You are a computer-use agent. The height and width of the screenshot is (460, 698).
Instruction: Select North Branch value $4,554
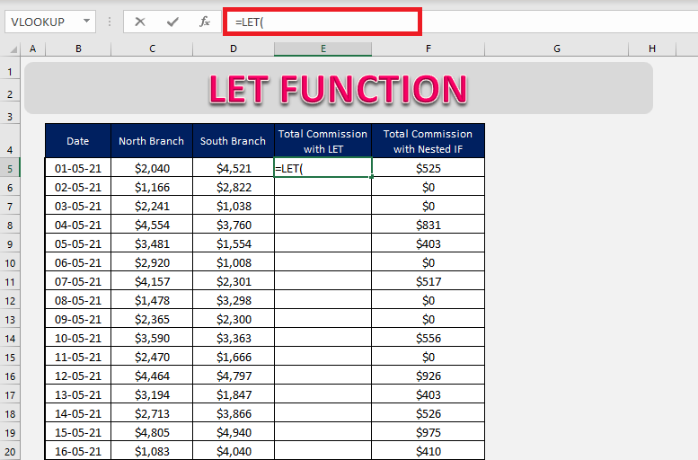pos(152,225)
